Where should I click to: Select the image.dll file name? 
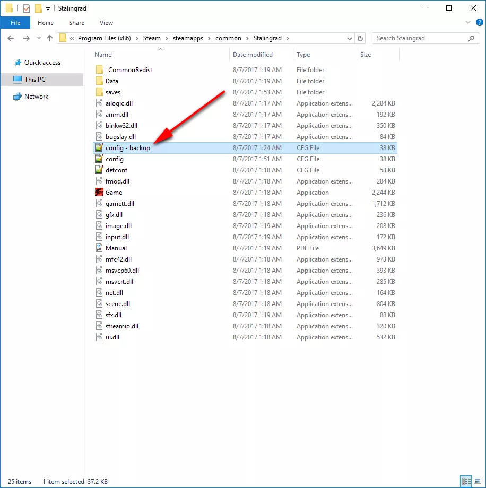click(118, 226)
